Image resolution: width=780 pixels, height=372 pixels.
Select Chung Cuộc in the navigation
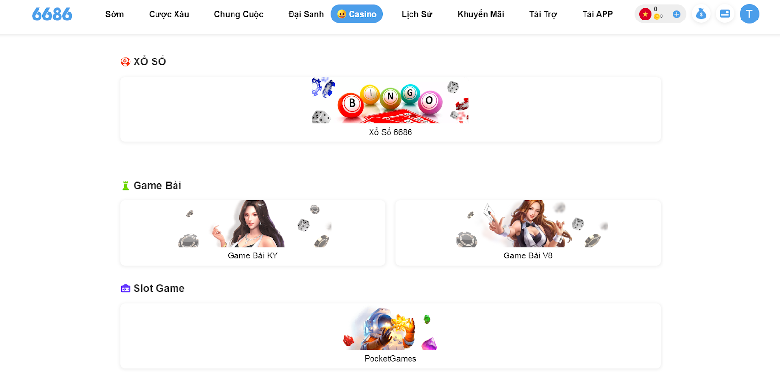tap(239, 14)
